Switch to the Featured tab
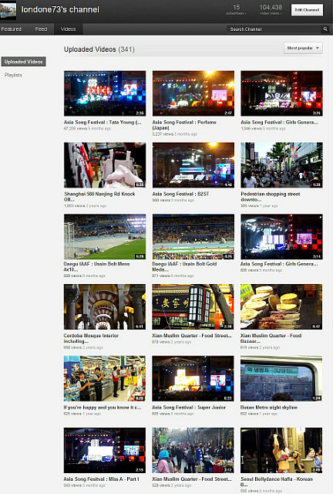Image resolution: width=333 pixels, height=494 pixels. coord(12,29)
